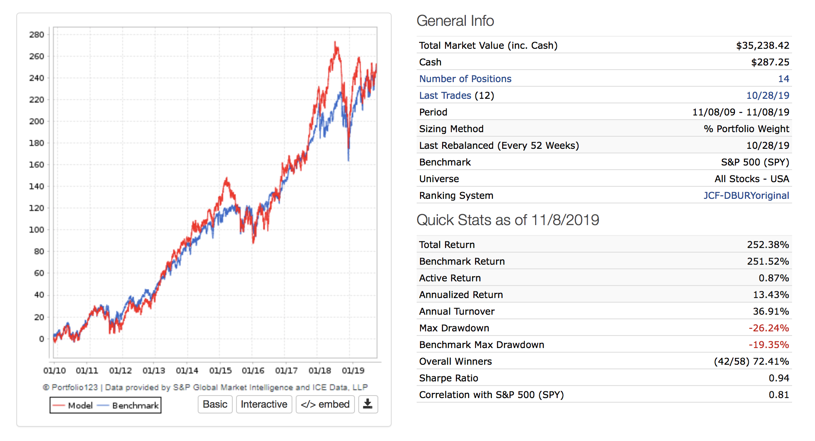Open the Number of Positions link

coord(465,79)
